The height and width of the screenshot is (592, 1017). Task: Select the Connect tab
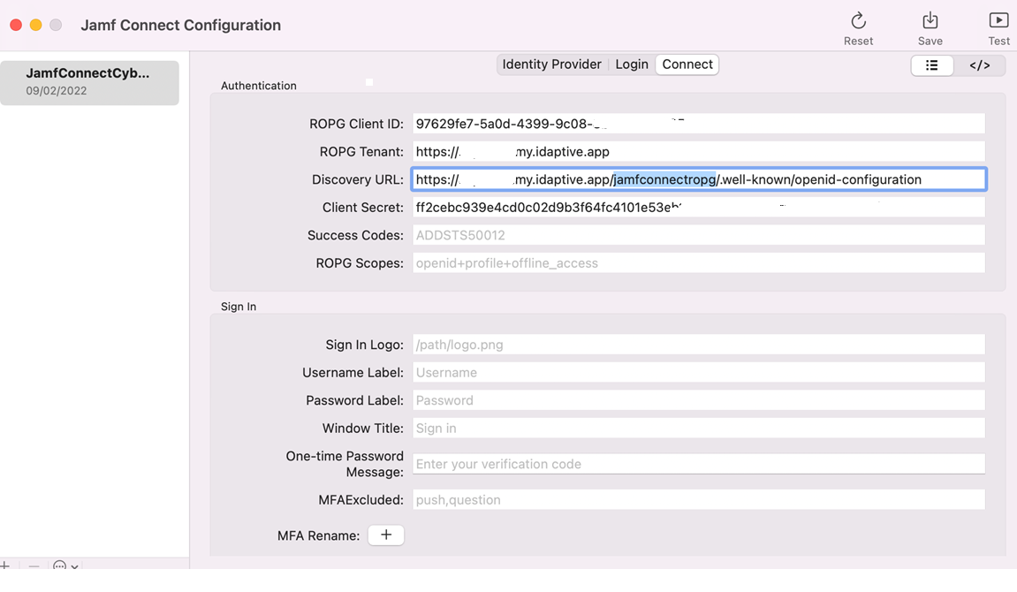tap(687, 64)
